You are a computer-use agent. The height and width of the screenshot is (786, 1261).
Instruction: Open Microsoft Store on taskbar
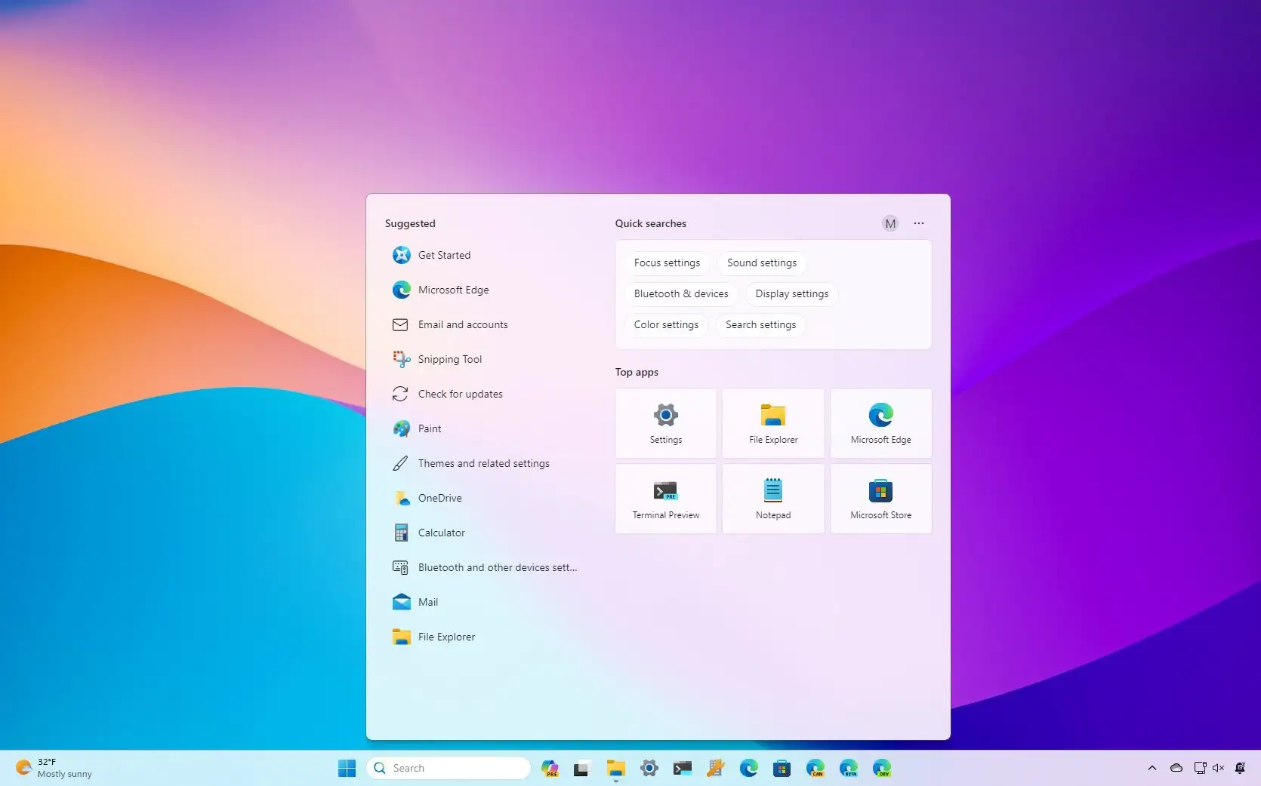tap(782, 768)
